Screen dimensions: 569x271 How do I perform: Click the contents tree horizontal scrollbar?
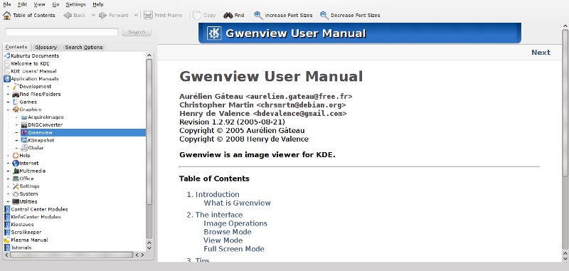click(71, 255)
